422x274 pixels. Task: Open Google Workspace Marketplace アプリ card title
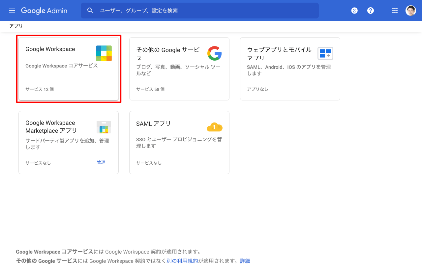(x=51, y=127)
